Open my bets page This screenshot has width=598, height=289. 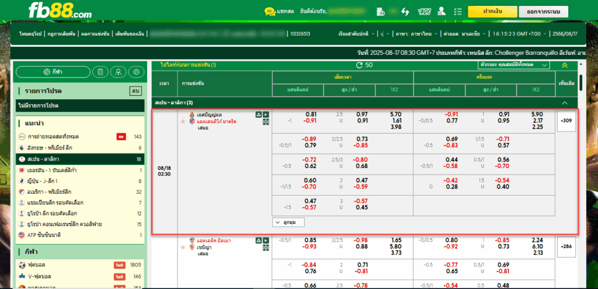coord(130,34)
